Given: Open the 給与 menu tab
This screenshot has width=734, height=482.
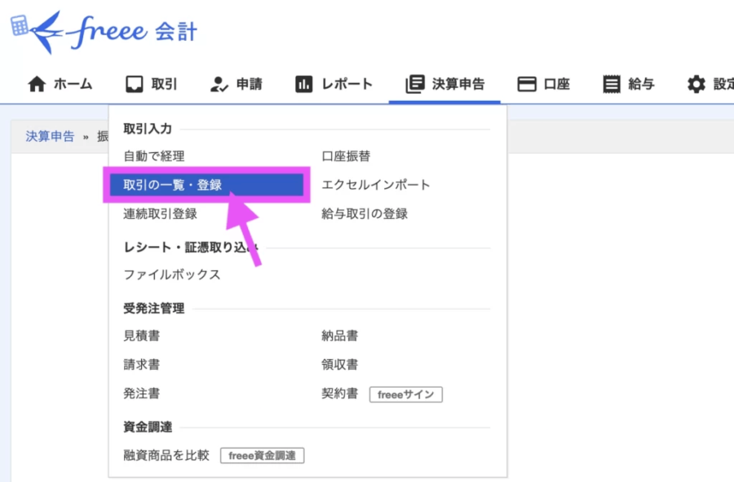Looking at the screenshot, I should click(x=628, y=84).
